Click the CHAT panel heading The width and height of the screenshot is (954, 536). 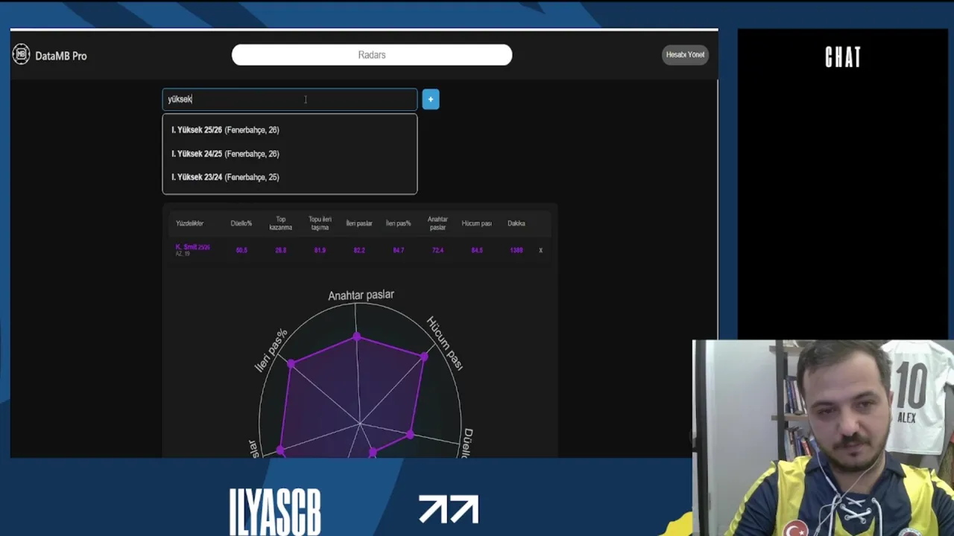tap(843, 57)
